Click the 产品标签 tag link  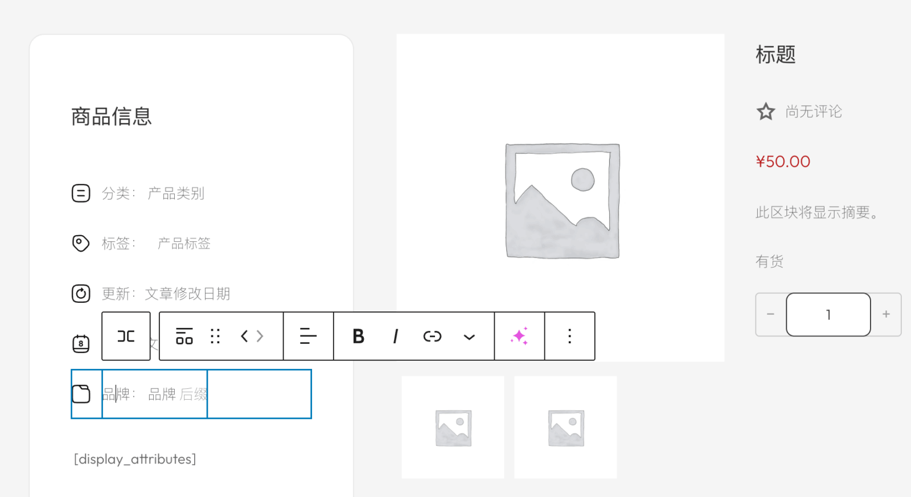pos(184,244)
